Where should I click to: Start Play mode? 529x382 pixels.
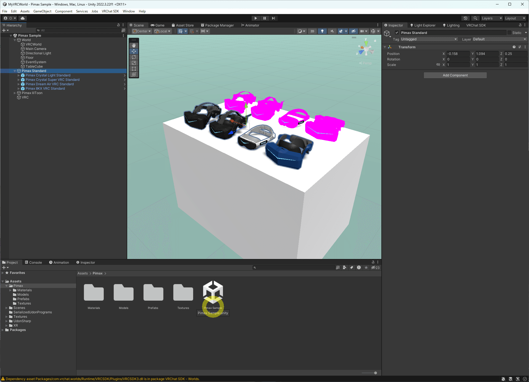coord(256,18)
